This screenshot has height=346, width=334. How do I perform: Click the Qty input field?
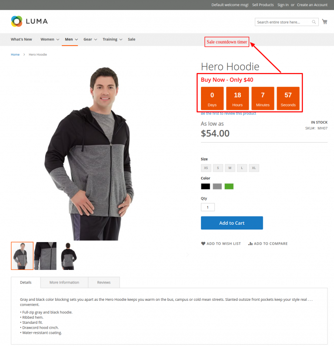pyautogui.click(x=208, y=207)
